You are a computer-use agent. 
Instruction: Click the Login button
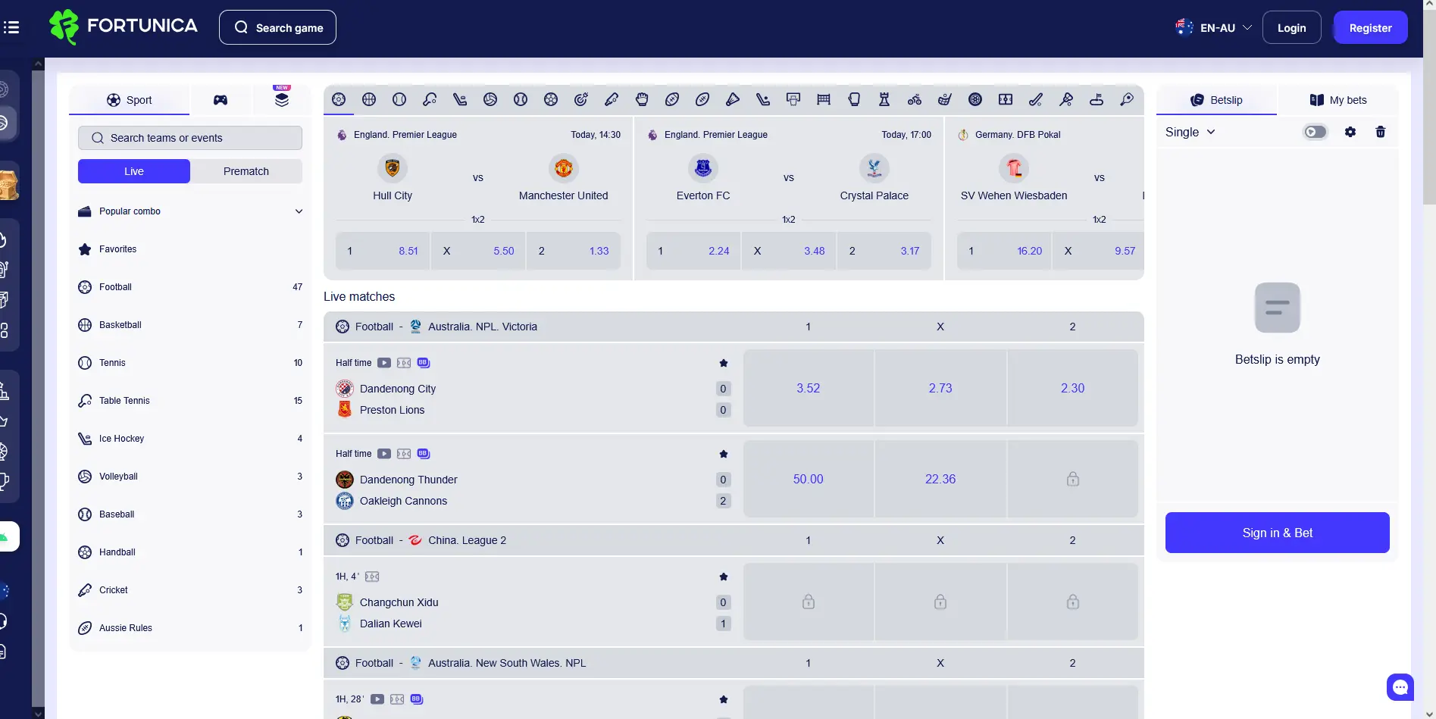(x=1292, y=27)
